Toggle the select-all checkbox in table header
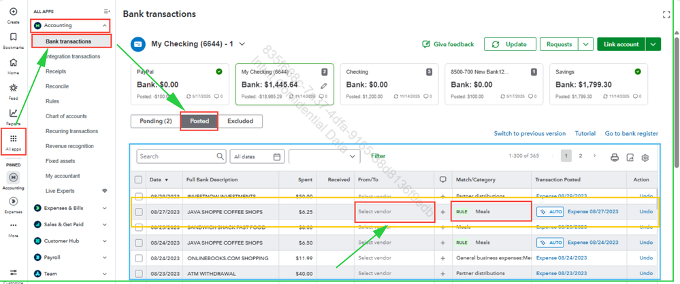Screen dimensions: 680x284 click(138, 179)
